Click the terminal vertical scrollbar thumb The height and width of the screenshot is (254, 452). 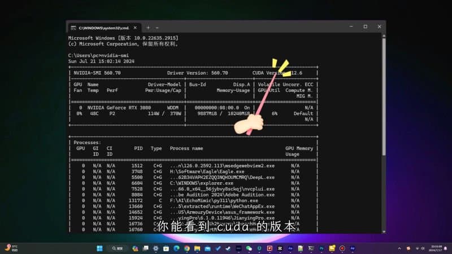pos(384,97)
